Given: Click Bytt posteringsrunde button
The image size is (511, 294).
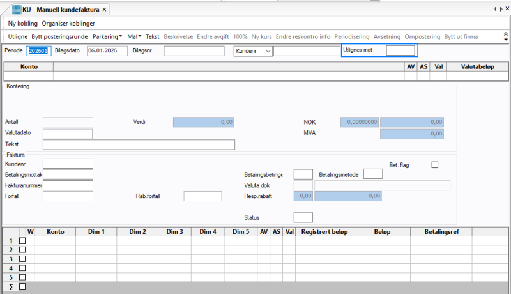Looking at the screenshot, I should tap(59, 36).
